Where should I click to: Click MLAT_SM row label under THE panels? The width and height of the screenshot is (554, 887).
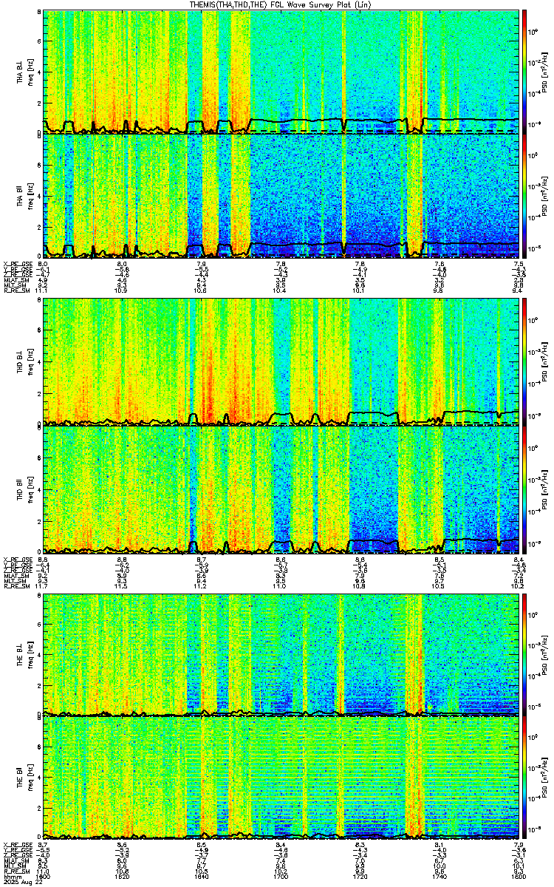pos(16,861)
